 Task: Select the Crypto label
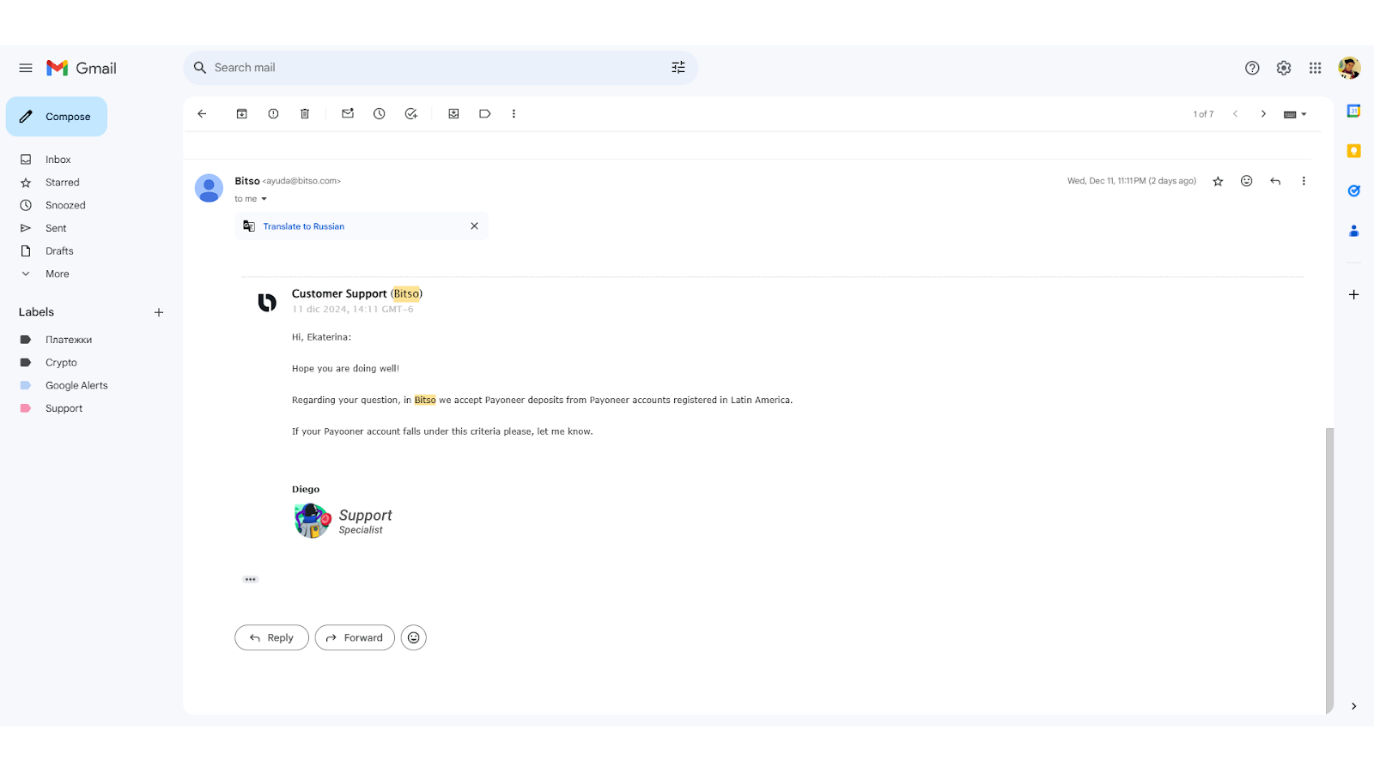point(61,363)
